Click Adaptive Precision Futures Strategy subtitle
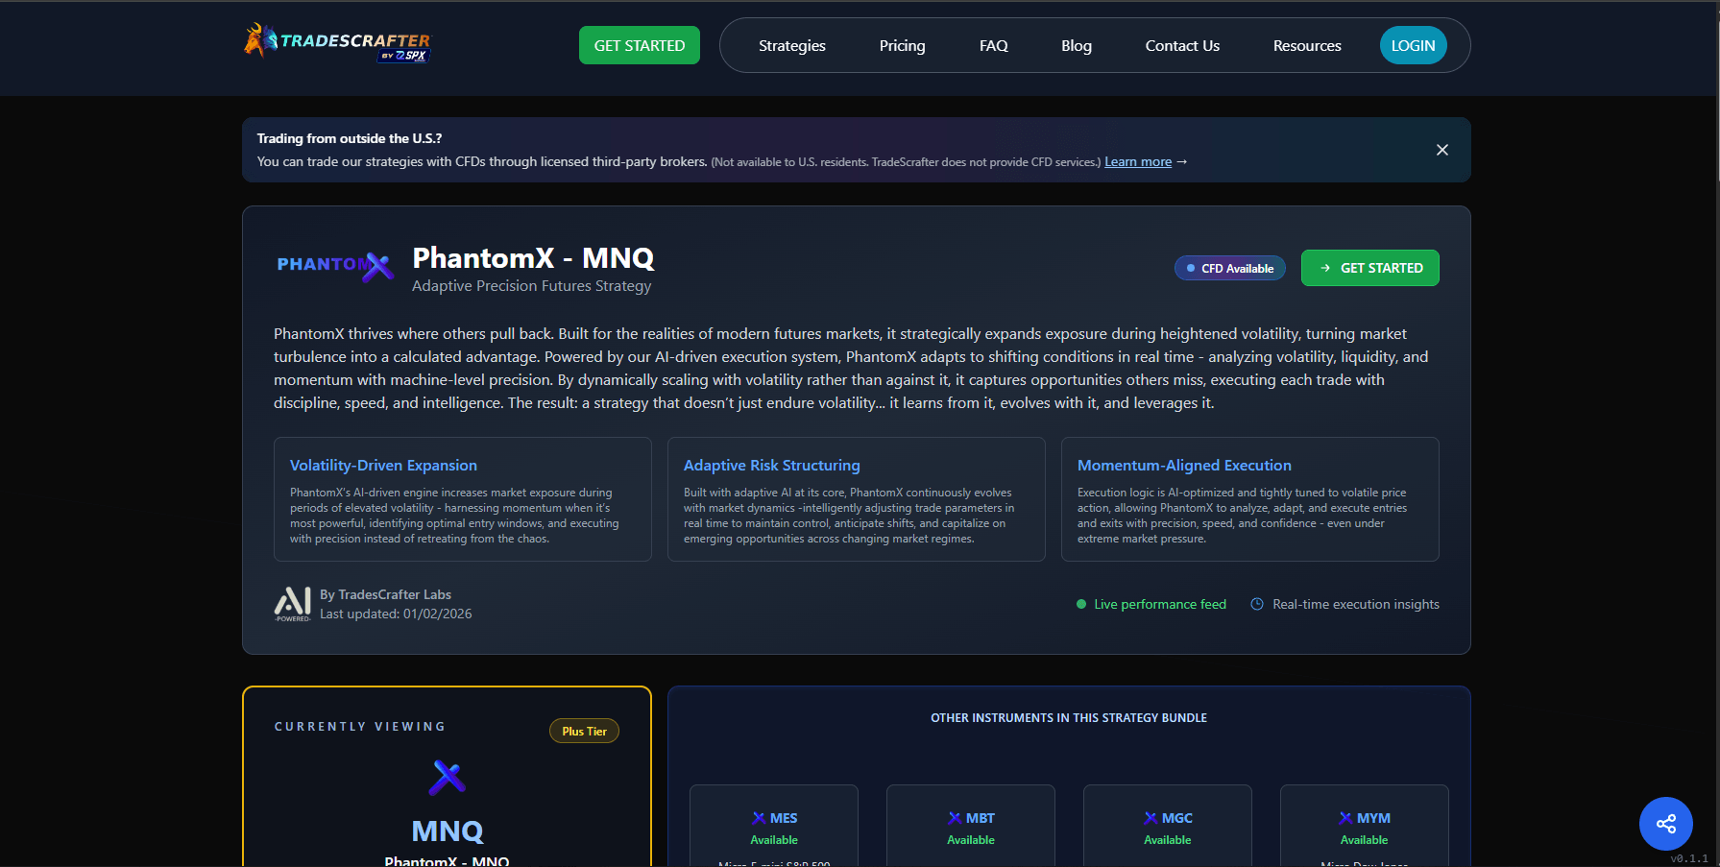The image size is (1720, 867). coord(531,286)
